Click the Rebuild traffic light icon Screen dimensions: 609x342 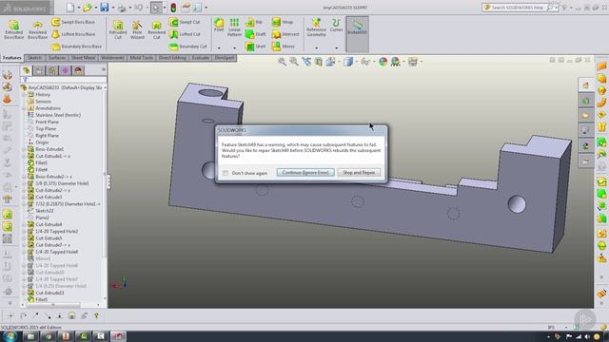[173, 8]
